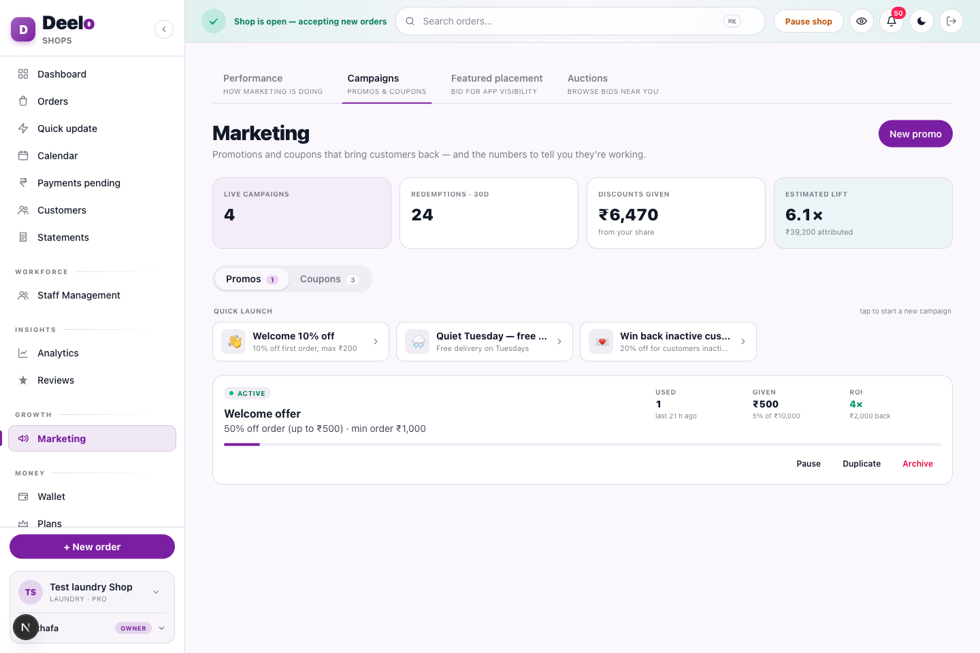The image size is (980, 653).
Task: Pause the Welcome offer promo
Action: [x=808, y=464]
